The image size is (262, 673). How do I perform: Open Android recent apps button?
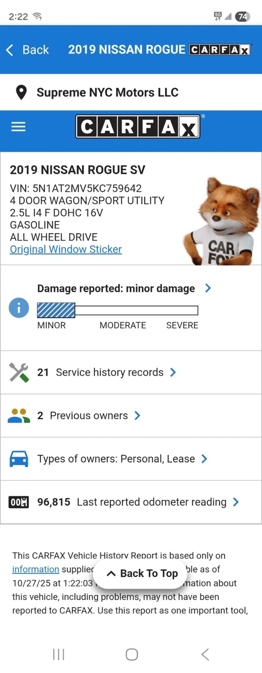point(58,654)
